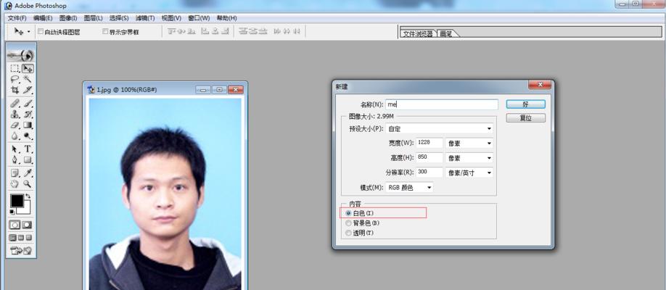Select the Slice tool
Screen dimensions: 666x290
[x=28, y=90]
